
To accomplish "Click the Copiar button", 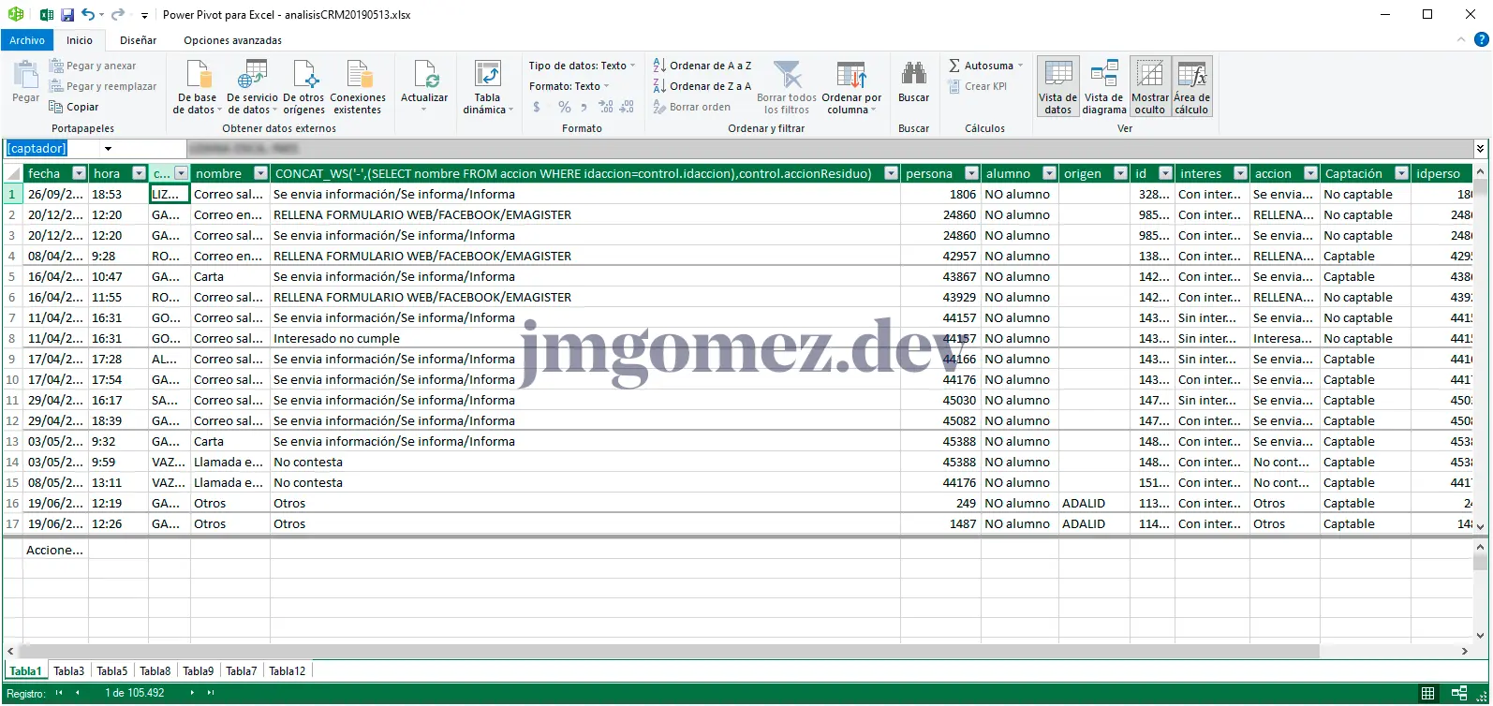I will click(74, 107).
